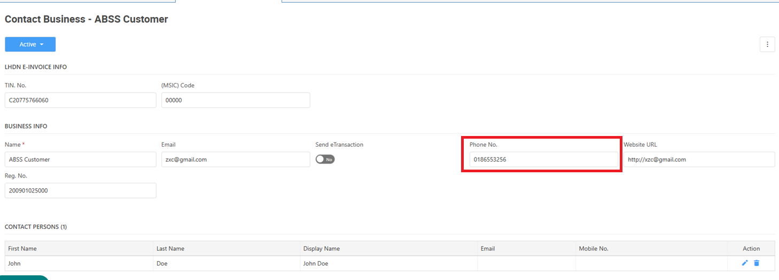Select the Reg. No. field
Image resolution: width=779 pixels, height=280 pixels.
pyautogui.click(x=81, y=190)
